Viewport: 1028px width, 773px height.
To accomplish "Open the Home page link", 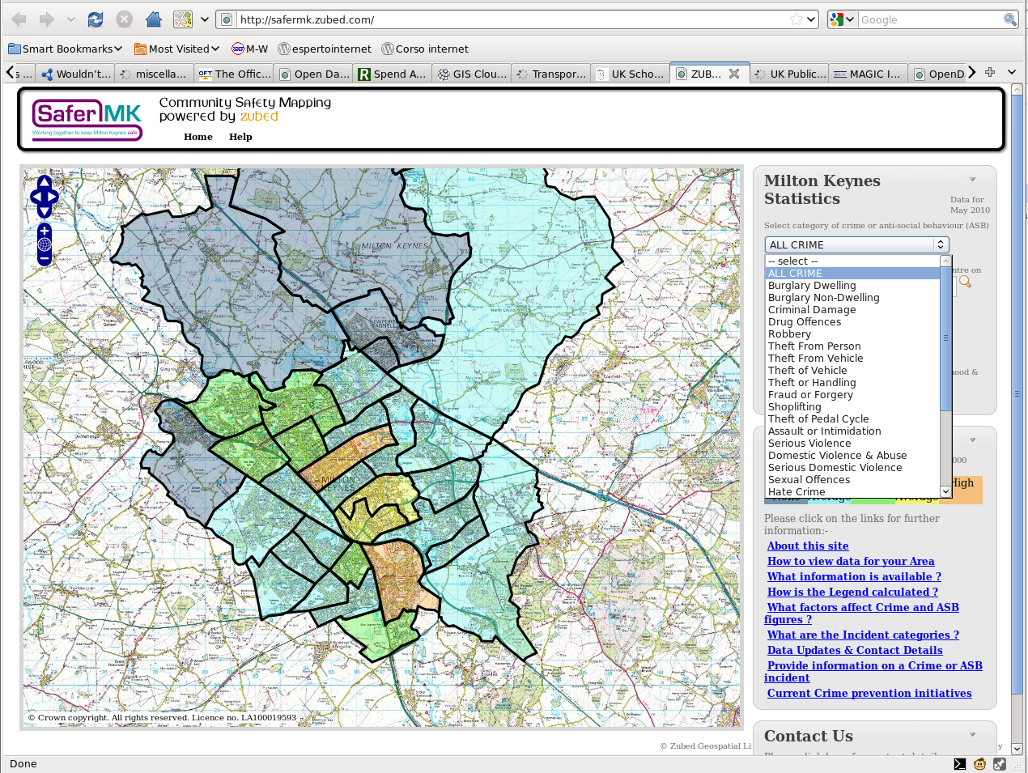I will (x=198, y=137).
